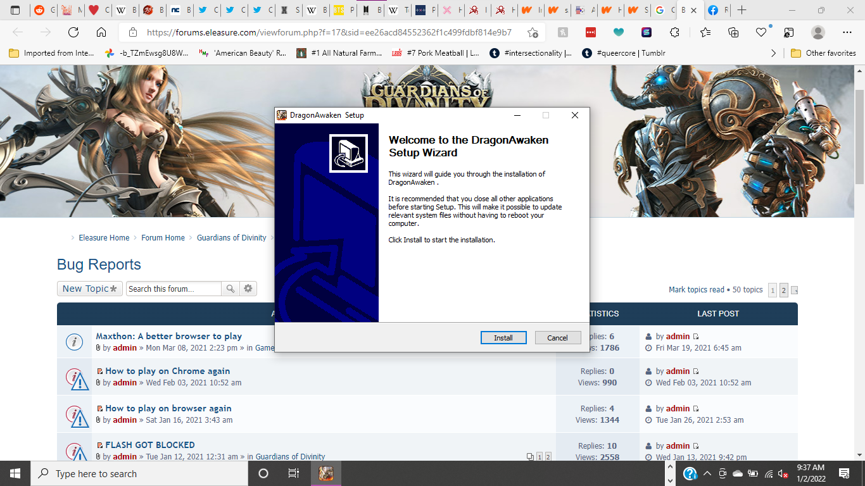Open Settings and more ellipsis menu
This screenshot has height=486, width=865.
(x=847, y=32)
